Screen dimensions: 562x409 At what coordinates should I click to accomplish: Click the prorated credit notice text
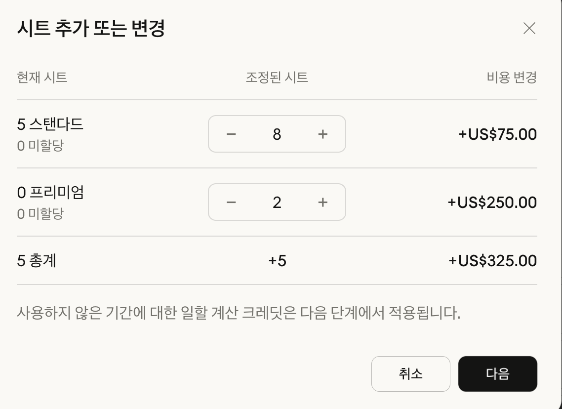coord(239,313)
